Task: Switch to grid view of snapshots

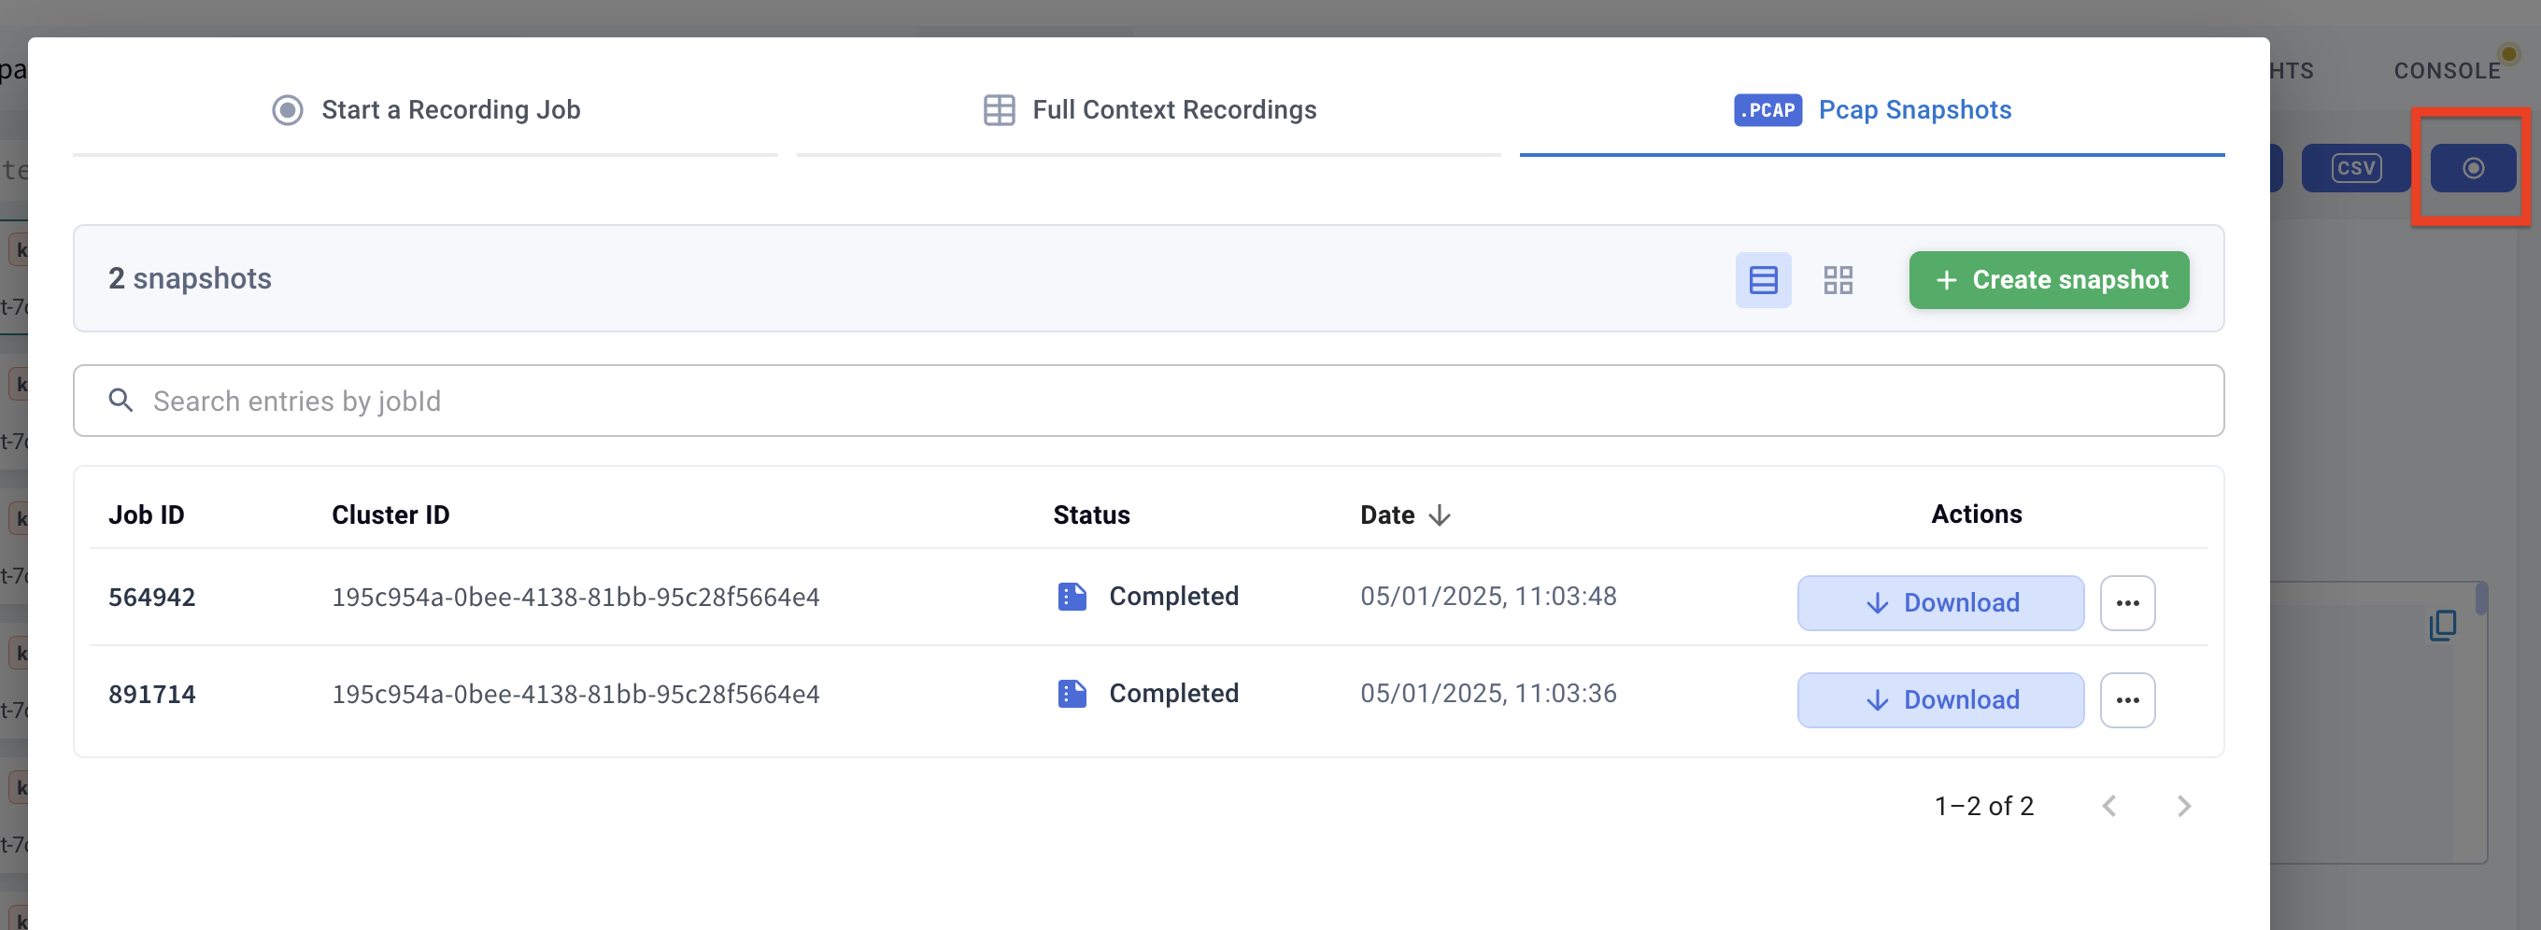Action: pos(1838,280)
